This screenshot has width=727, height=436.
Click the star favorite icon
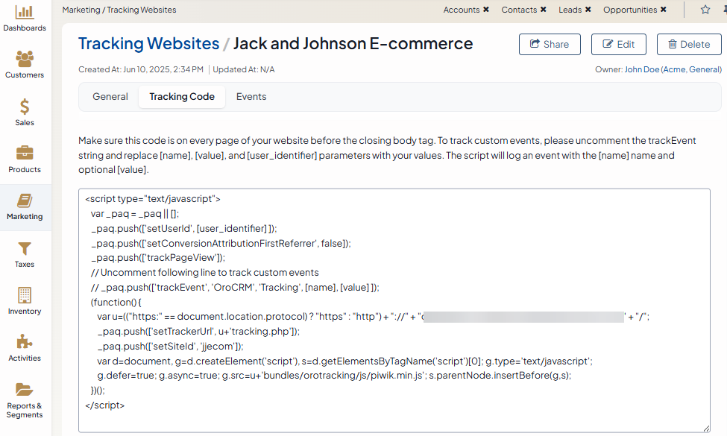(705, 10)
